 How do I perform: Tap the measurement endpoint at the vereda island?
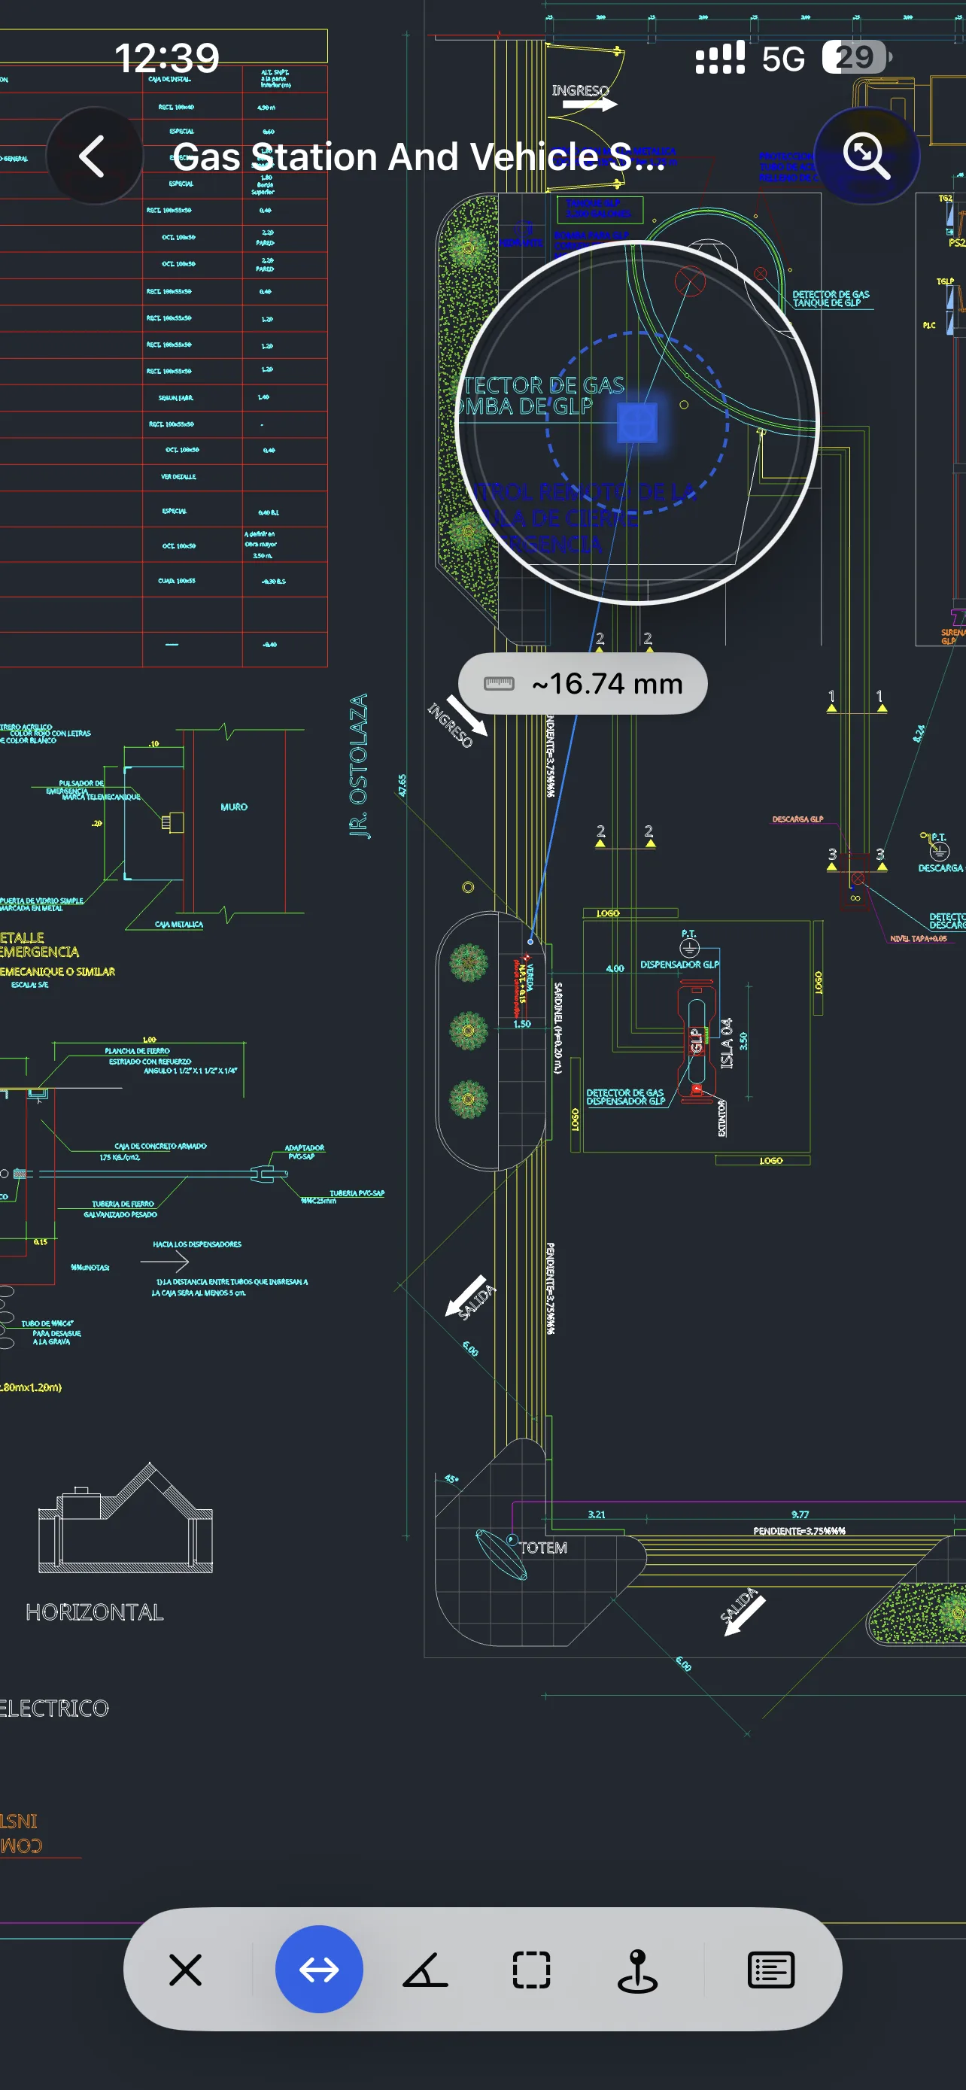point(530,941)
